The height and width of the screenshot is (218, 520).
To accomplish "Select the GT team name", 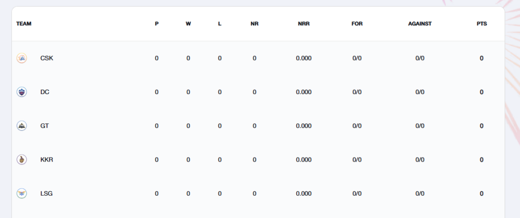I will (x=45, y=126).
